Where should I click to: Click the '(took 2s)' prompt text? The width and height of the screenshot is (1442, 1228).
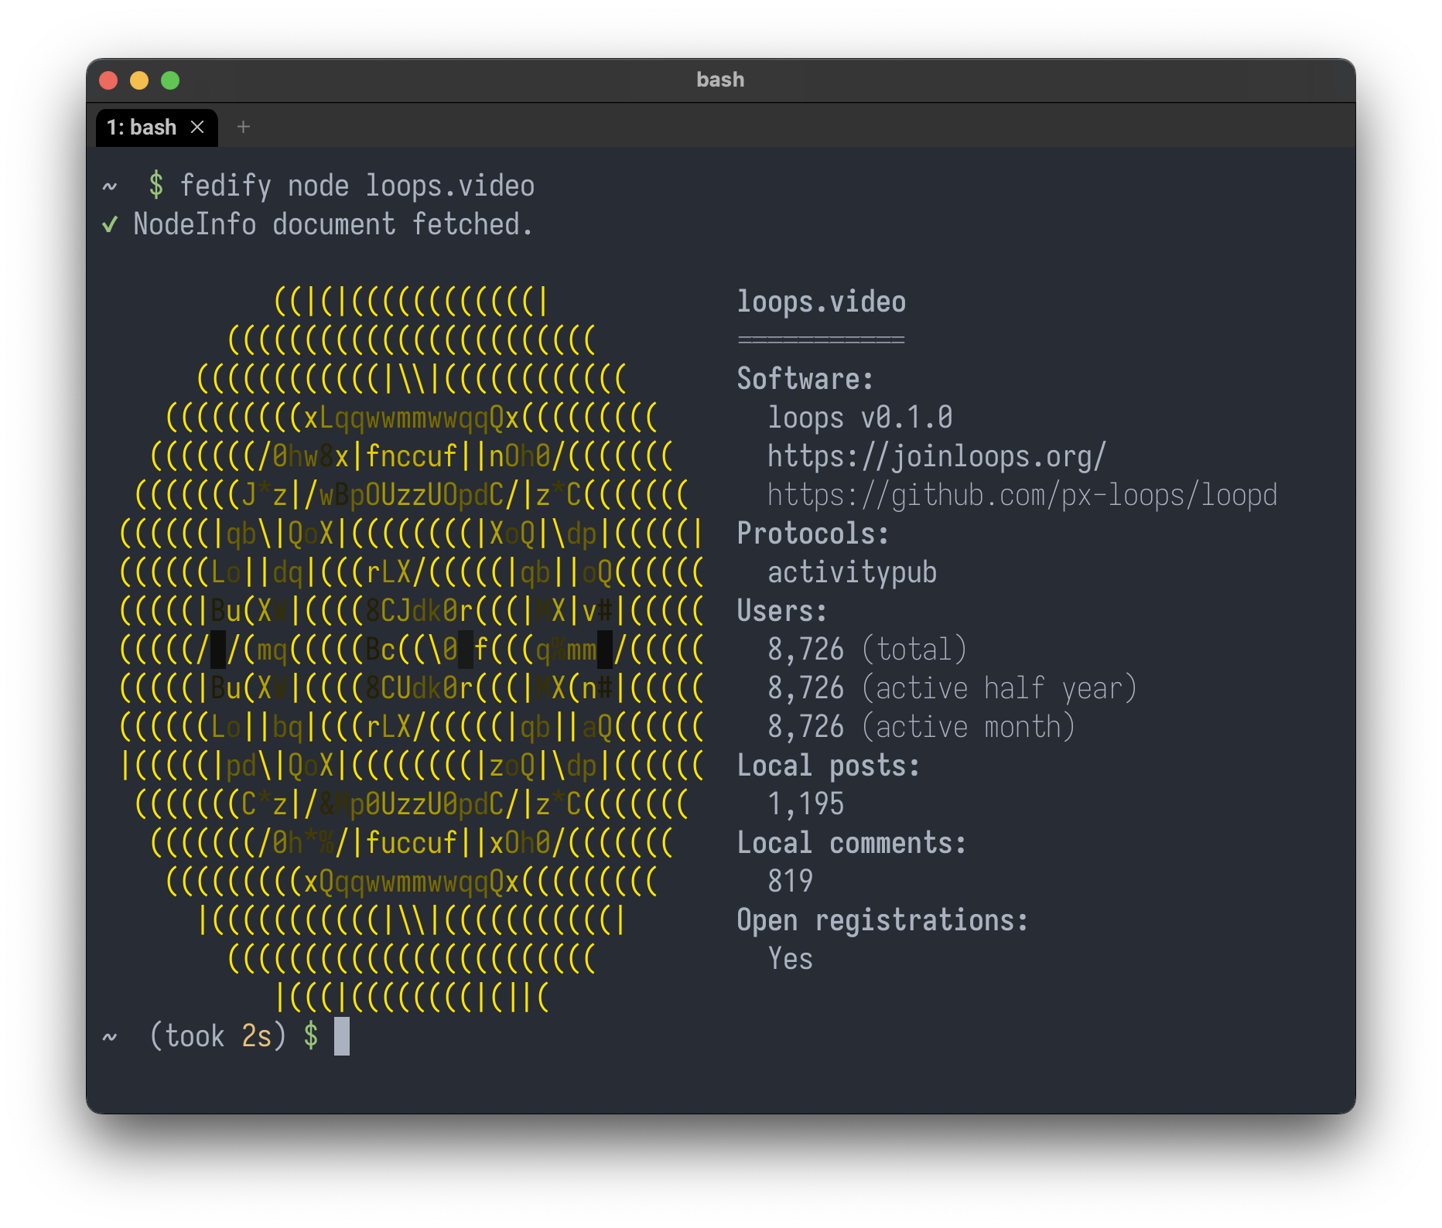(x=217, y=1037)
